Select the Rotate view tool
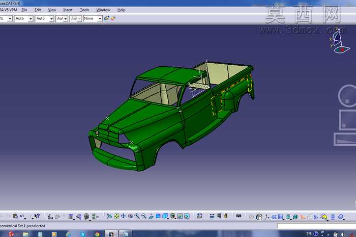Viewport: 356px width, 237px height. pyautogui.click(x=130, y=216)
